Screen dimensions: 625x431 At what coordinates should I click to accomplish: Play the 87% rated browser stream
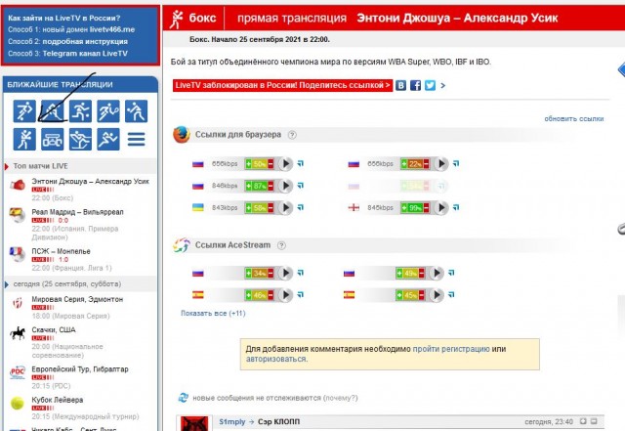point(285,186)
